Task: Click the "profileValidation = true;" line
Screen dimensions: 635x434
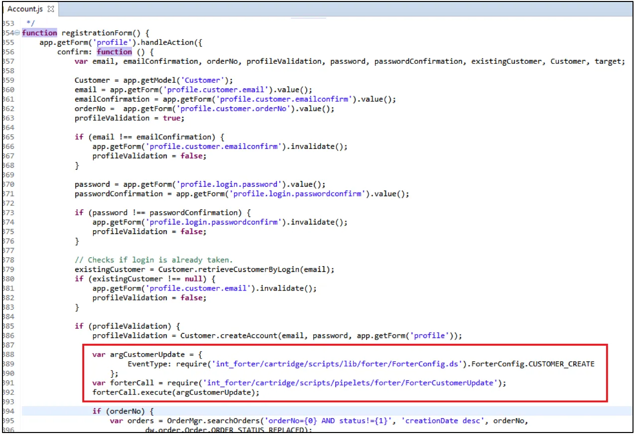Action: pos(129,118)
